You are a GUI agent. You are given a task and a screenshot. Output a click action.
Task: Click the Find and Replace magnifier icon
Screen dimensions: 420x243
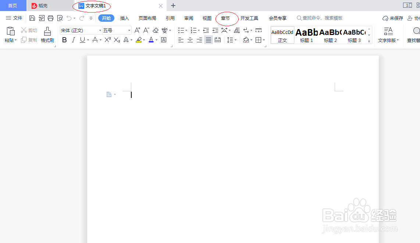click(x=416, y=31)
